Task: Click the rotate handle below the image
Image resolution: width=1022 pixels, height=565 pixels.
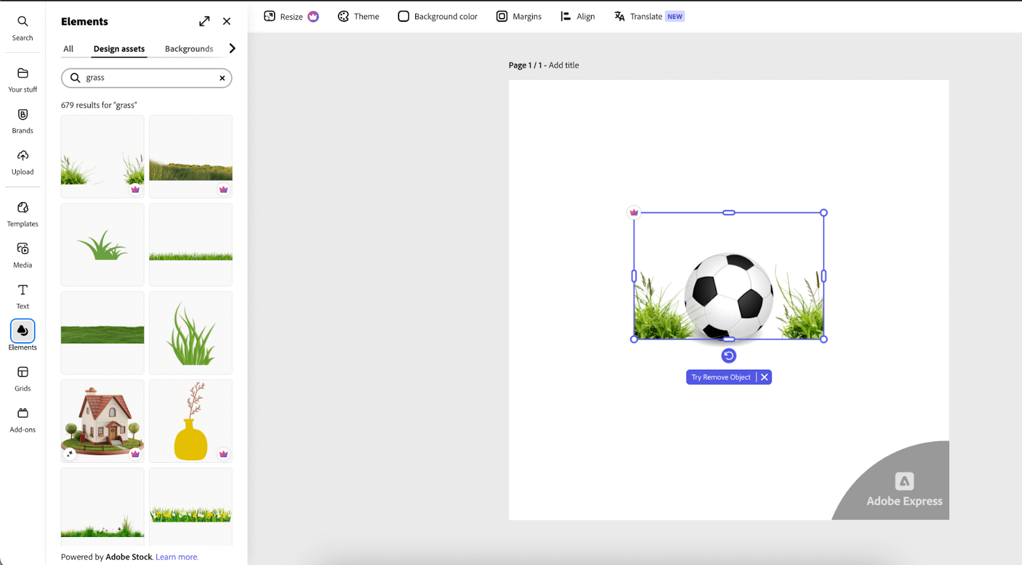Action: 729,356
